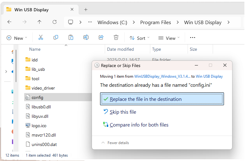Click Program Files in address breadcrumb
The width and height of the screenshot is (245, 161).
click(156, 23)
